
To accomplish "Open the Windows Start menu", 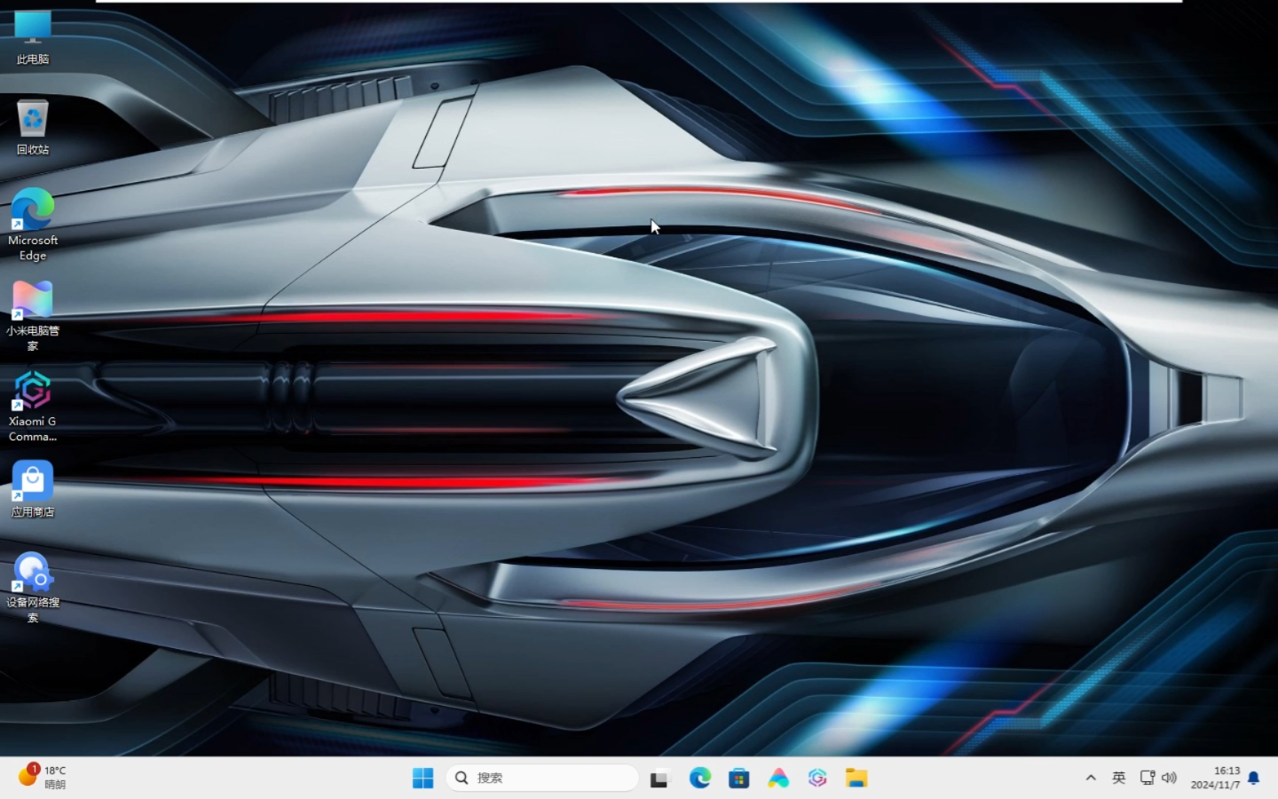I will [423, 779].
